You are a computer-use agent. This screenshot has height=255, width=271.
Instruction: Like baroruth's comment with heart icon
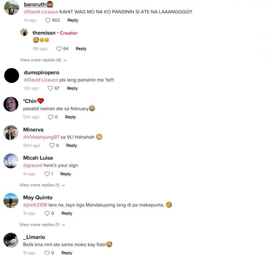click(x=48, y=20)
